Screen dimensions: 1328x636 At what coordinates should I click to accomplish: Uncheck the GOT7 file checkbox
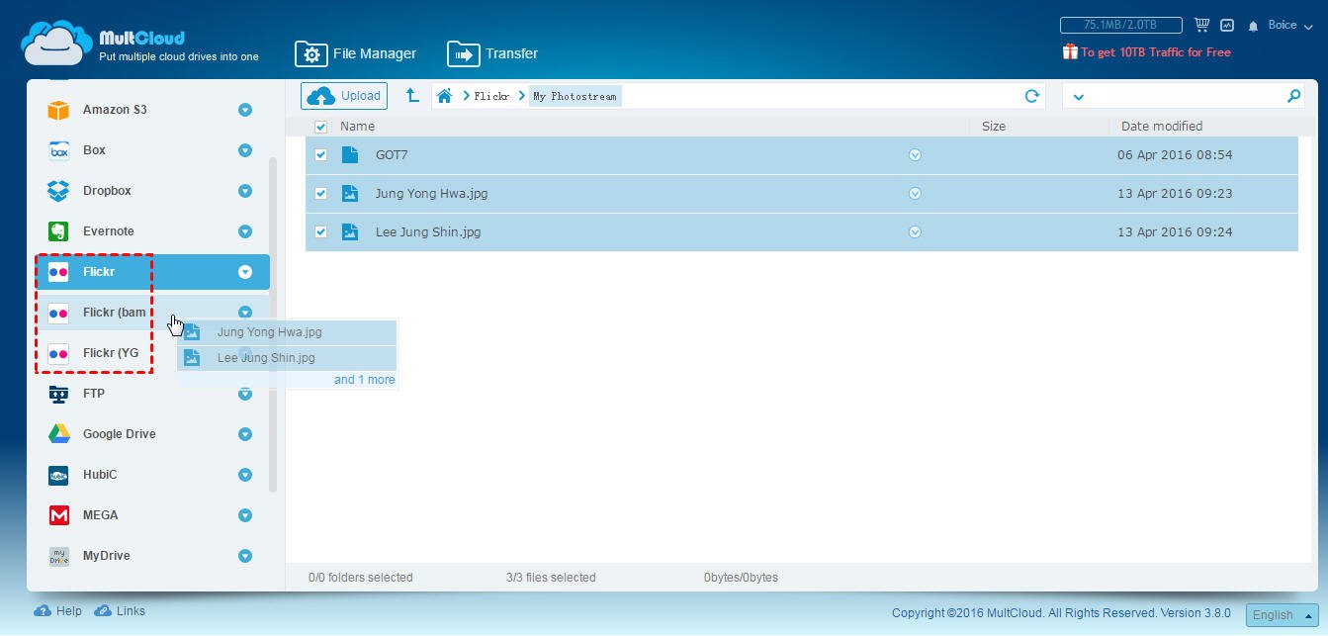(320, 155)
